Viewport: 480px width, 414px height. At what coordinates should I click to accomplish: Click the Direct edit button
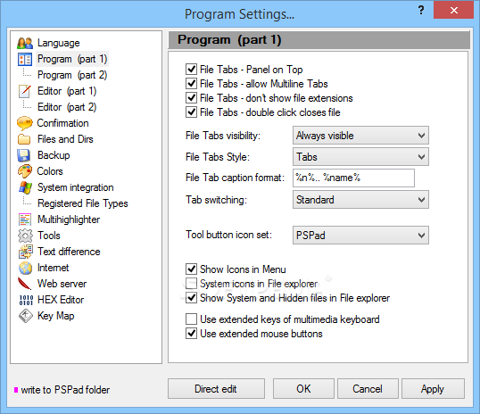coord(216,389)
